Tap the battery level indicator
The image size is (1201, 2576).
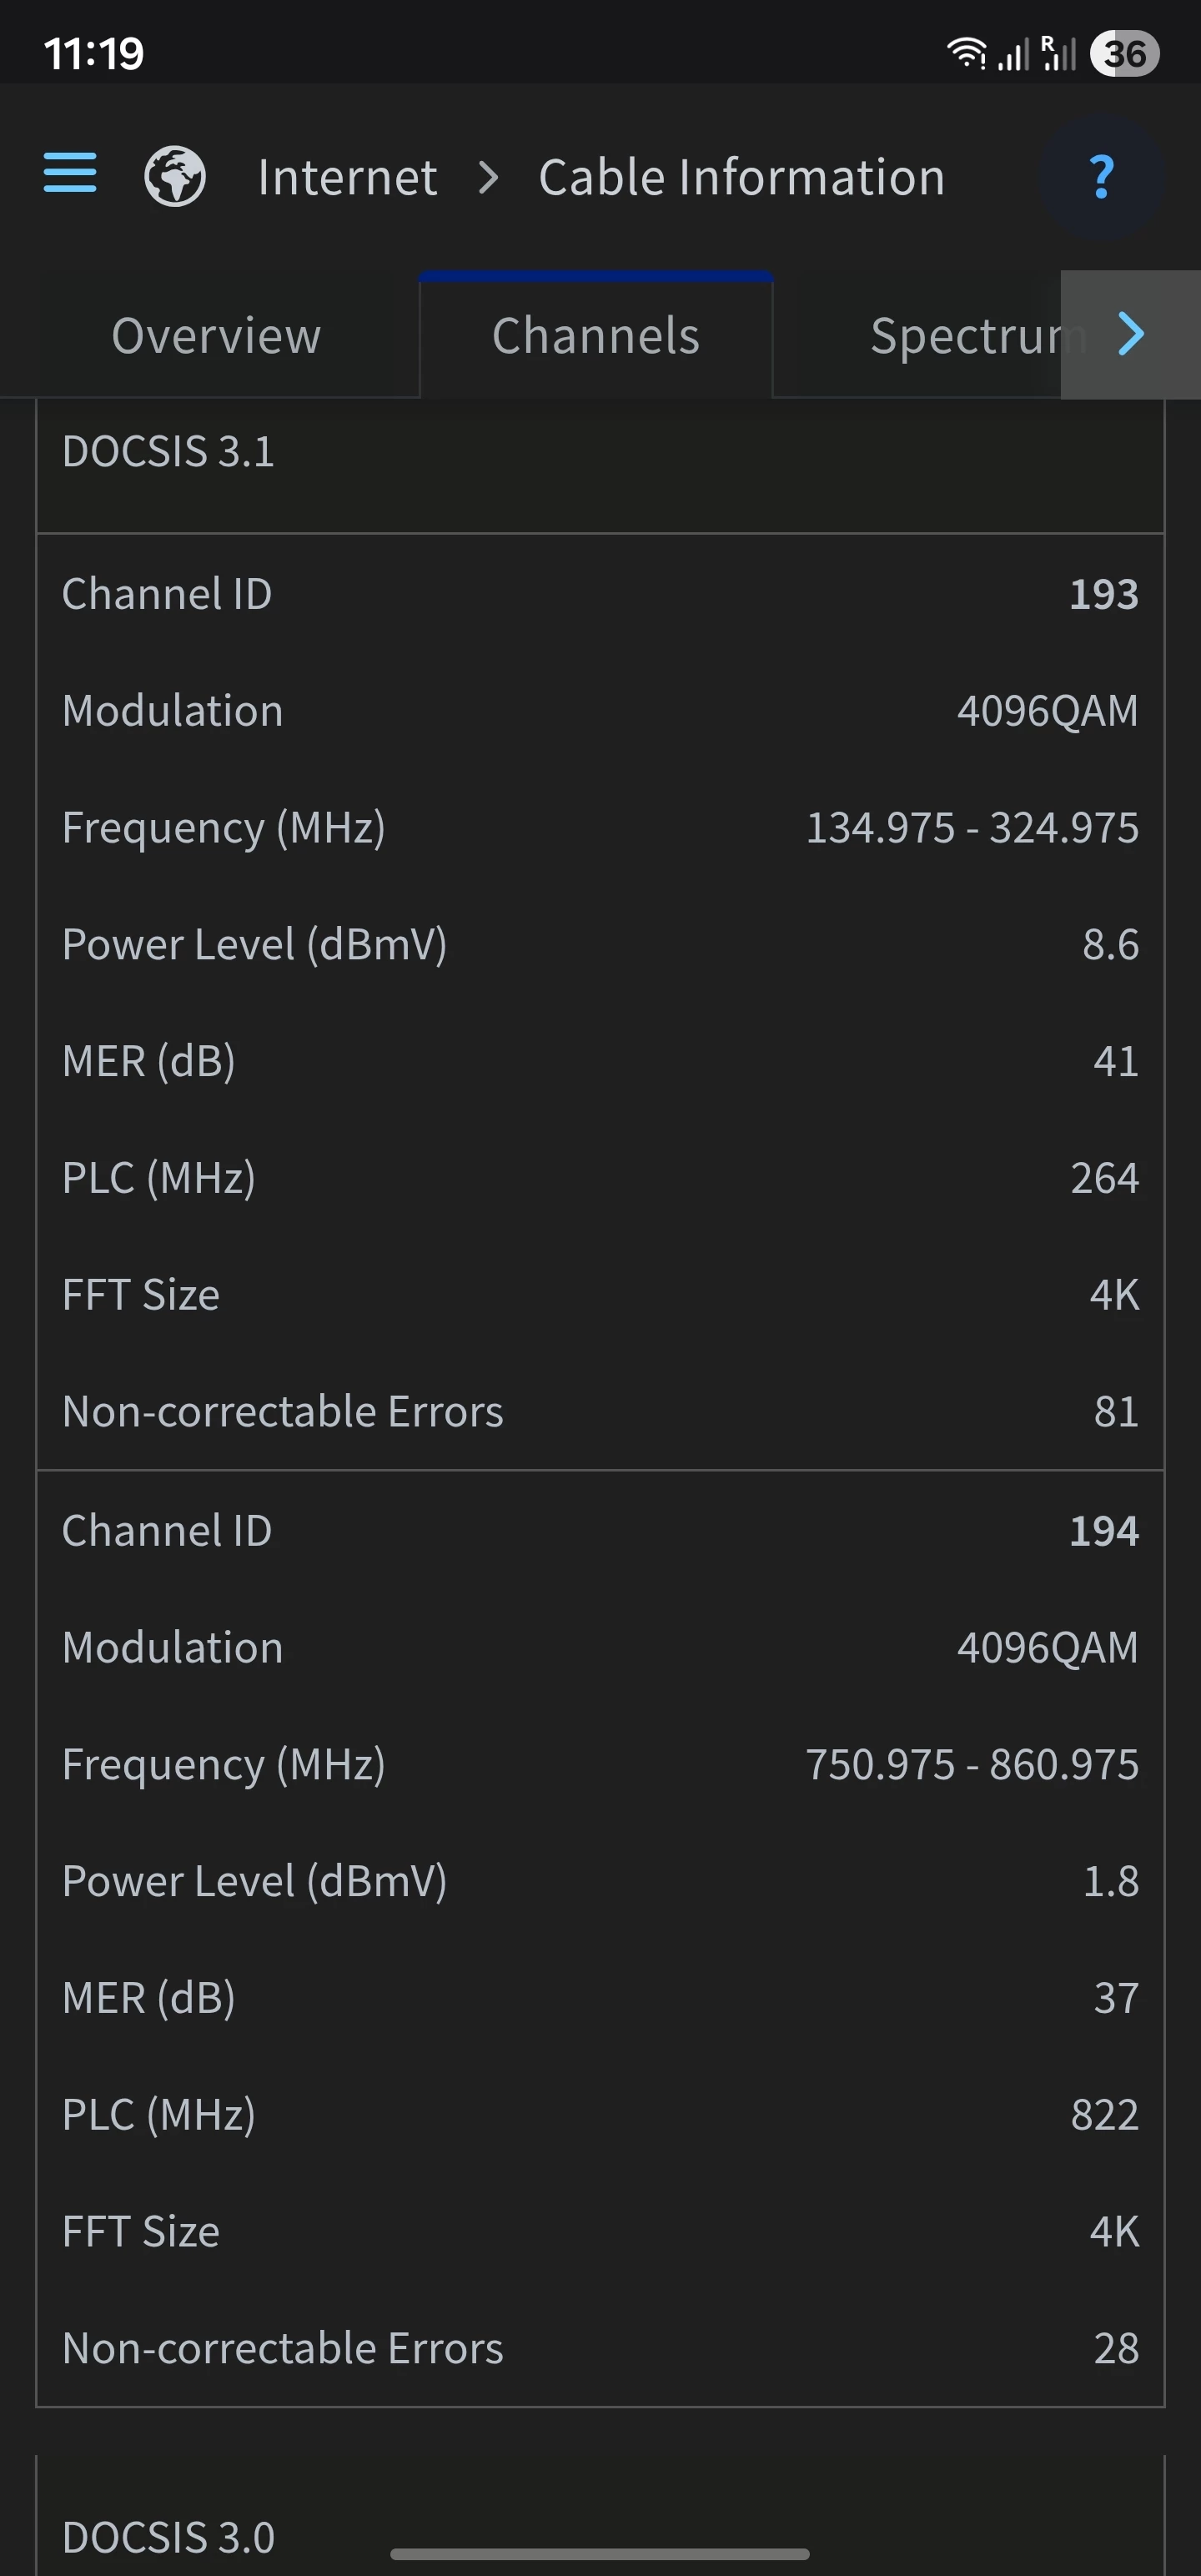tap(1124, 53)
